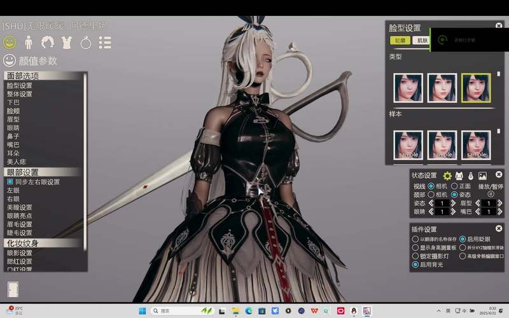Viewport: 509px width, 318px height.
Task: Open 下巴 settings
Action: point(13,102)
